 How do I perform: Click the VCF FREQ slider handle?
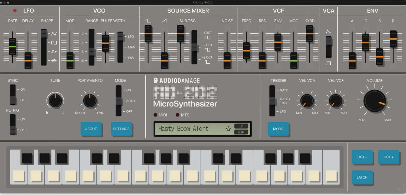coord(246,51)
